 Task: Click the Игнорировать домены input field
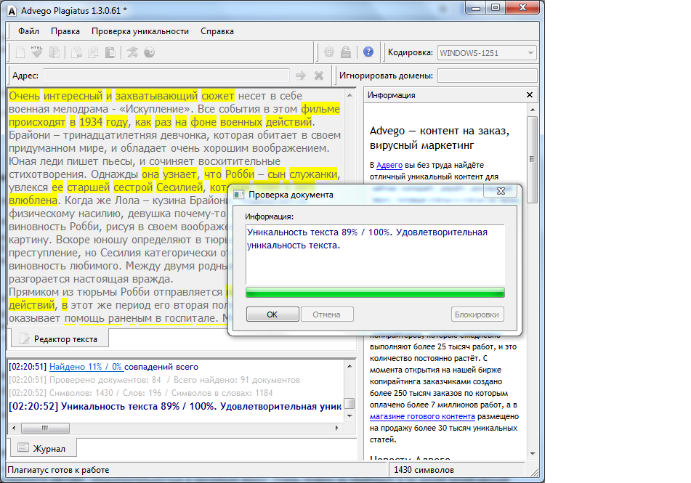[x=487, y=76]
